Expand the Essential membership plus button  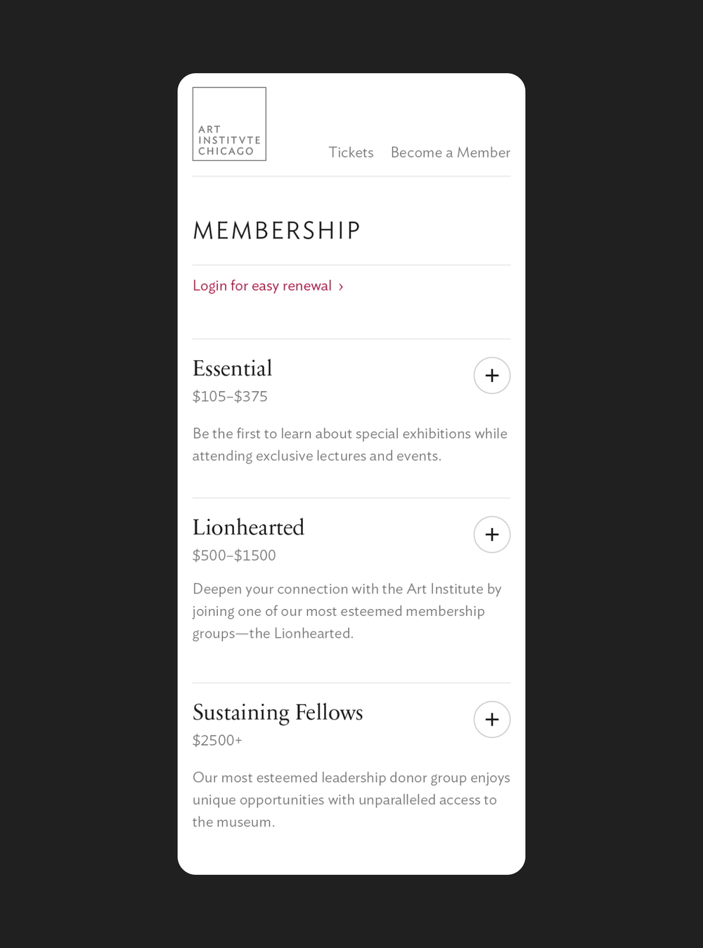pos(492,376)
